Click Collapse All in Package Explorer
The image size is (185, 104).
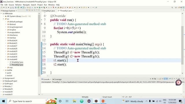pyautogui.click(x=27, y=10)
